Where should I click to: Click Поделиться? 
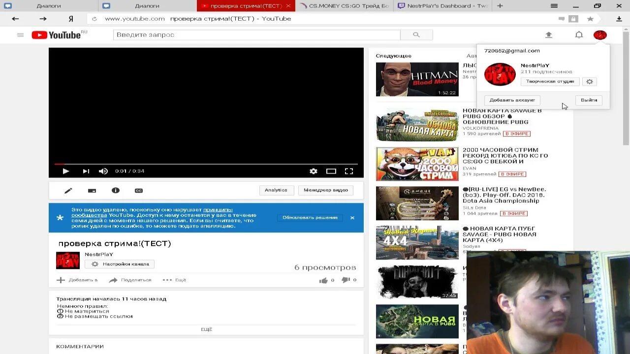[x=130, y=280]
